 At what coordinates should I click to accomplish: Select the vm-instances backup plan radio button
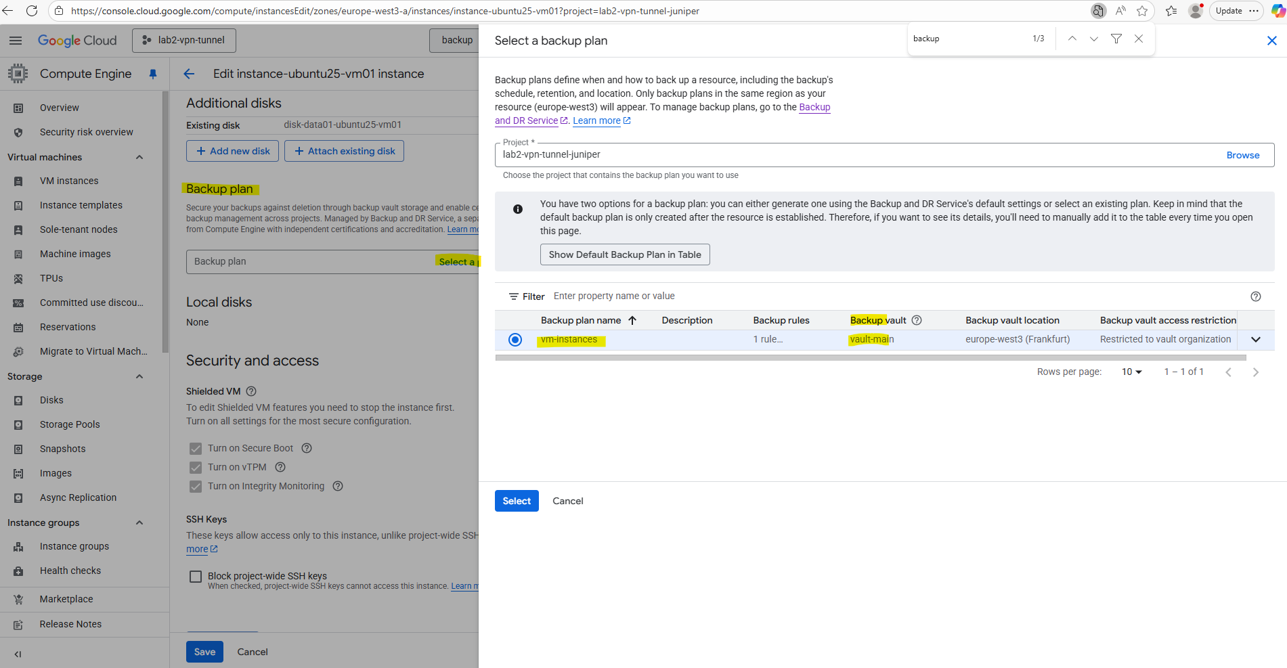click(515, 340)
